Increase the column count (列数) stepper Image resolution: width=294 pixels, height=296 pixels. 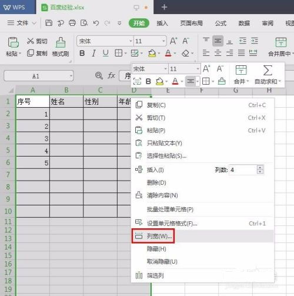260,168
